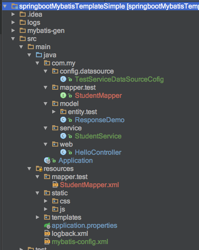Collapse the static folder
Image resolution: width=199 pixels, height=250 pixels.
38,193
